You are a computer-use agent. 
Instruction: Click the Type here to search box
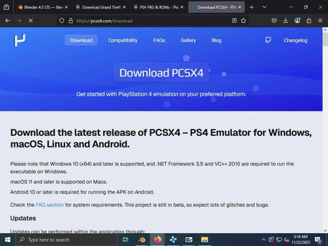click(67, 240)
